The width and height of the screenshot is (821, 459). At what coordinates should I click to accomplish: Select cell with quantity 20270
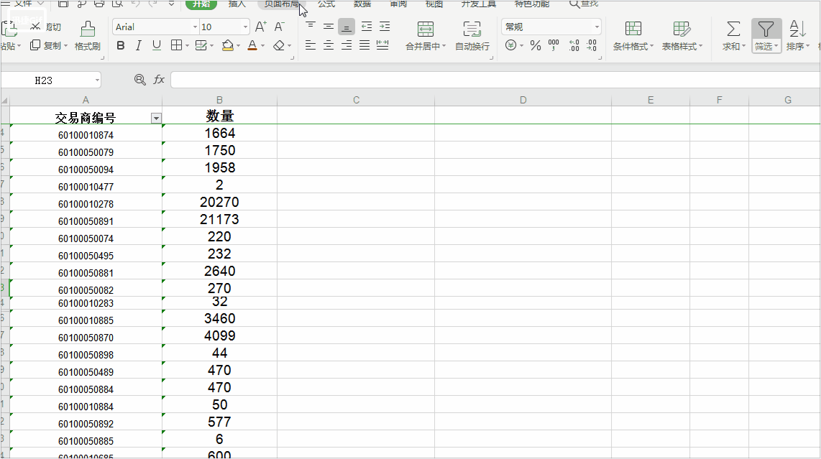(219, 202)
